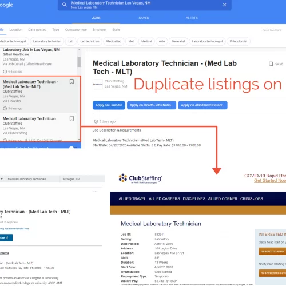Open ALLIED CAREERS menu
Image resolution: width=286 pixels, height=286 pixels.
click(x=164, y=199)
